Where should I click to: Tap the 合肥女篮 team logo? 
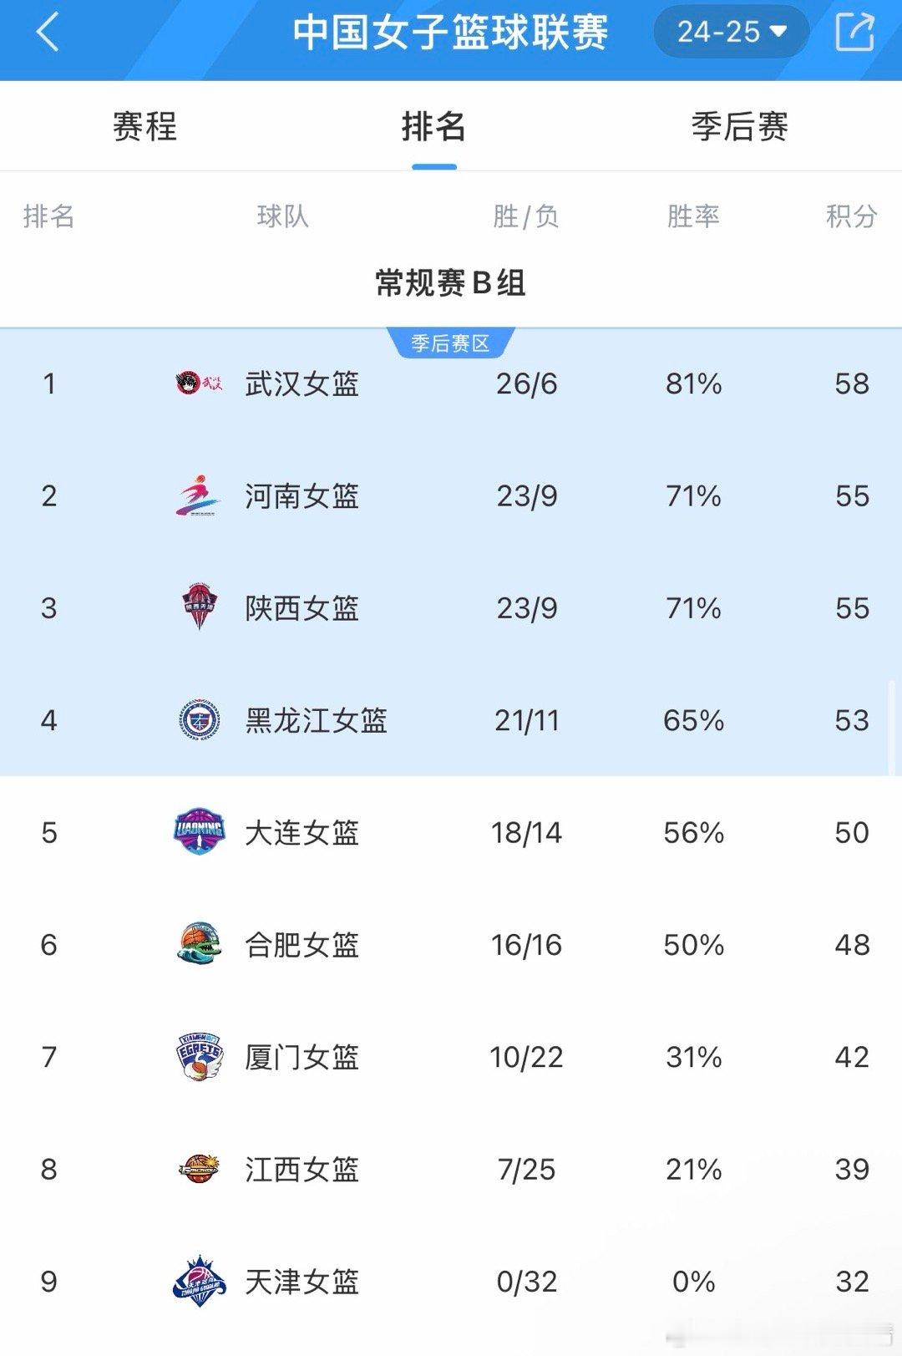(x=199, y=944)
